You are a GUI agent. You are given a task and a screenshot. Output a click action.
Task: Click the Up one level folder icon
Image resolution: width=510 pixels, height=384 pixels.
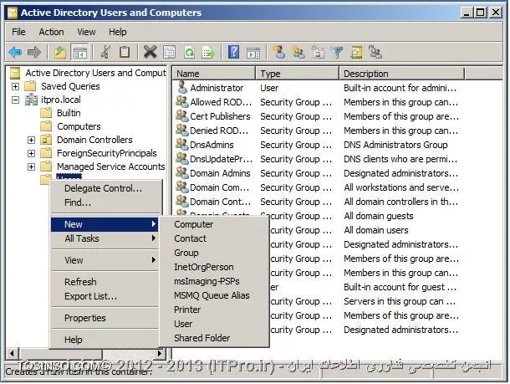(60, 52)
